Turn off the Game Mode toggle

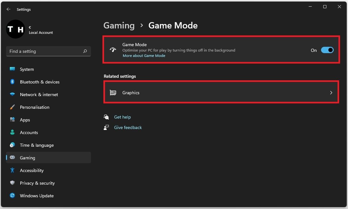click(x=327, y=50)
